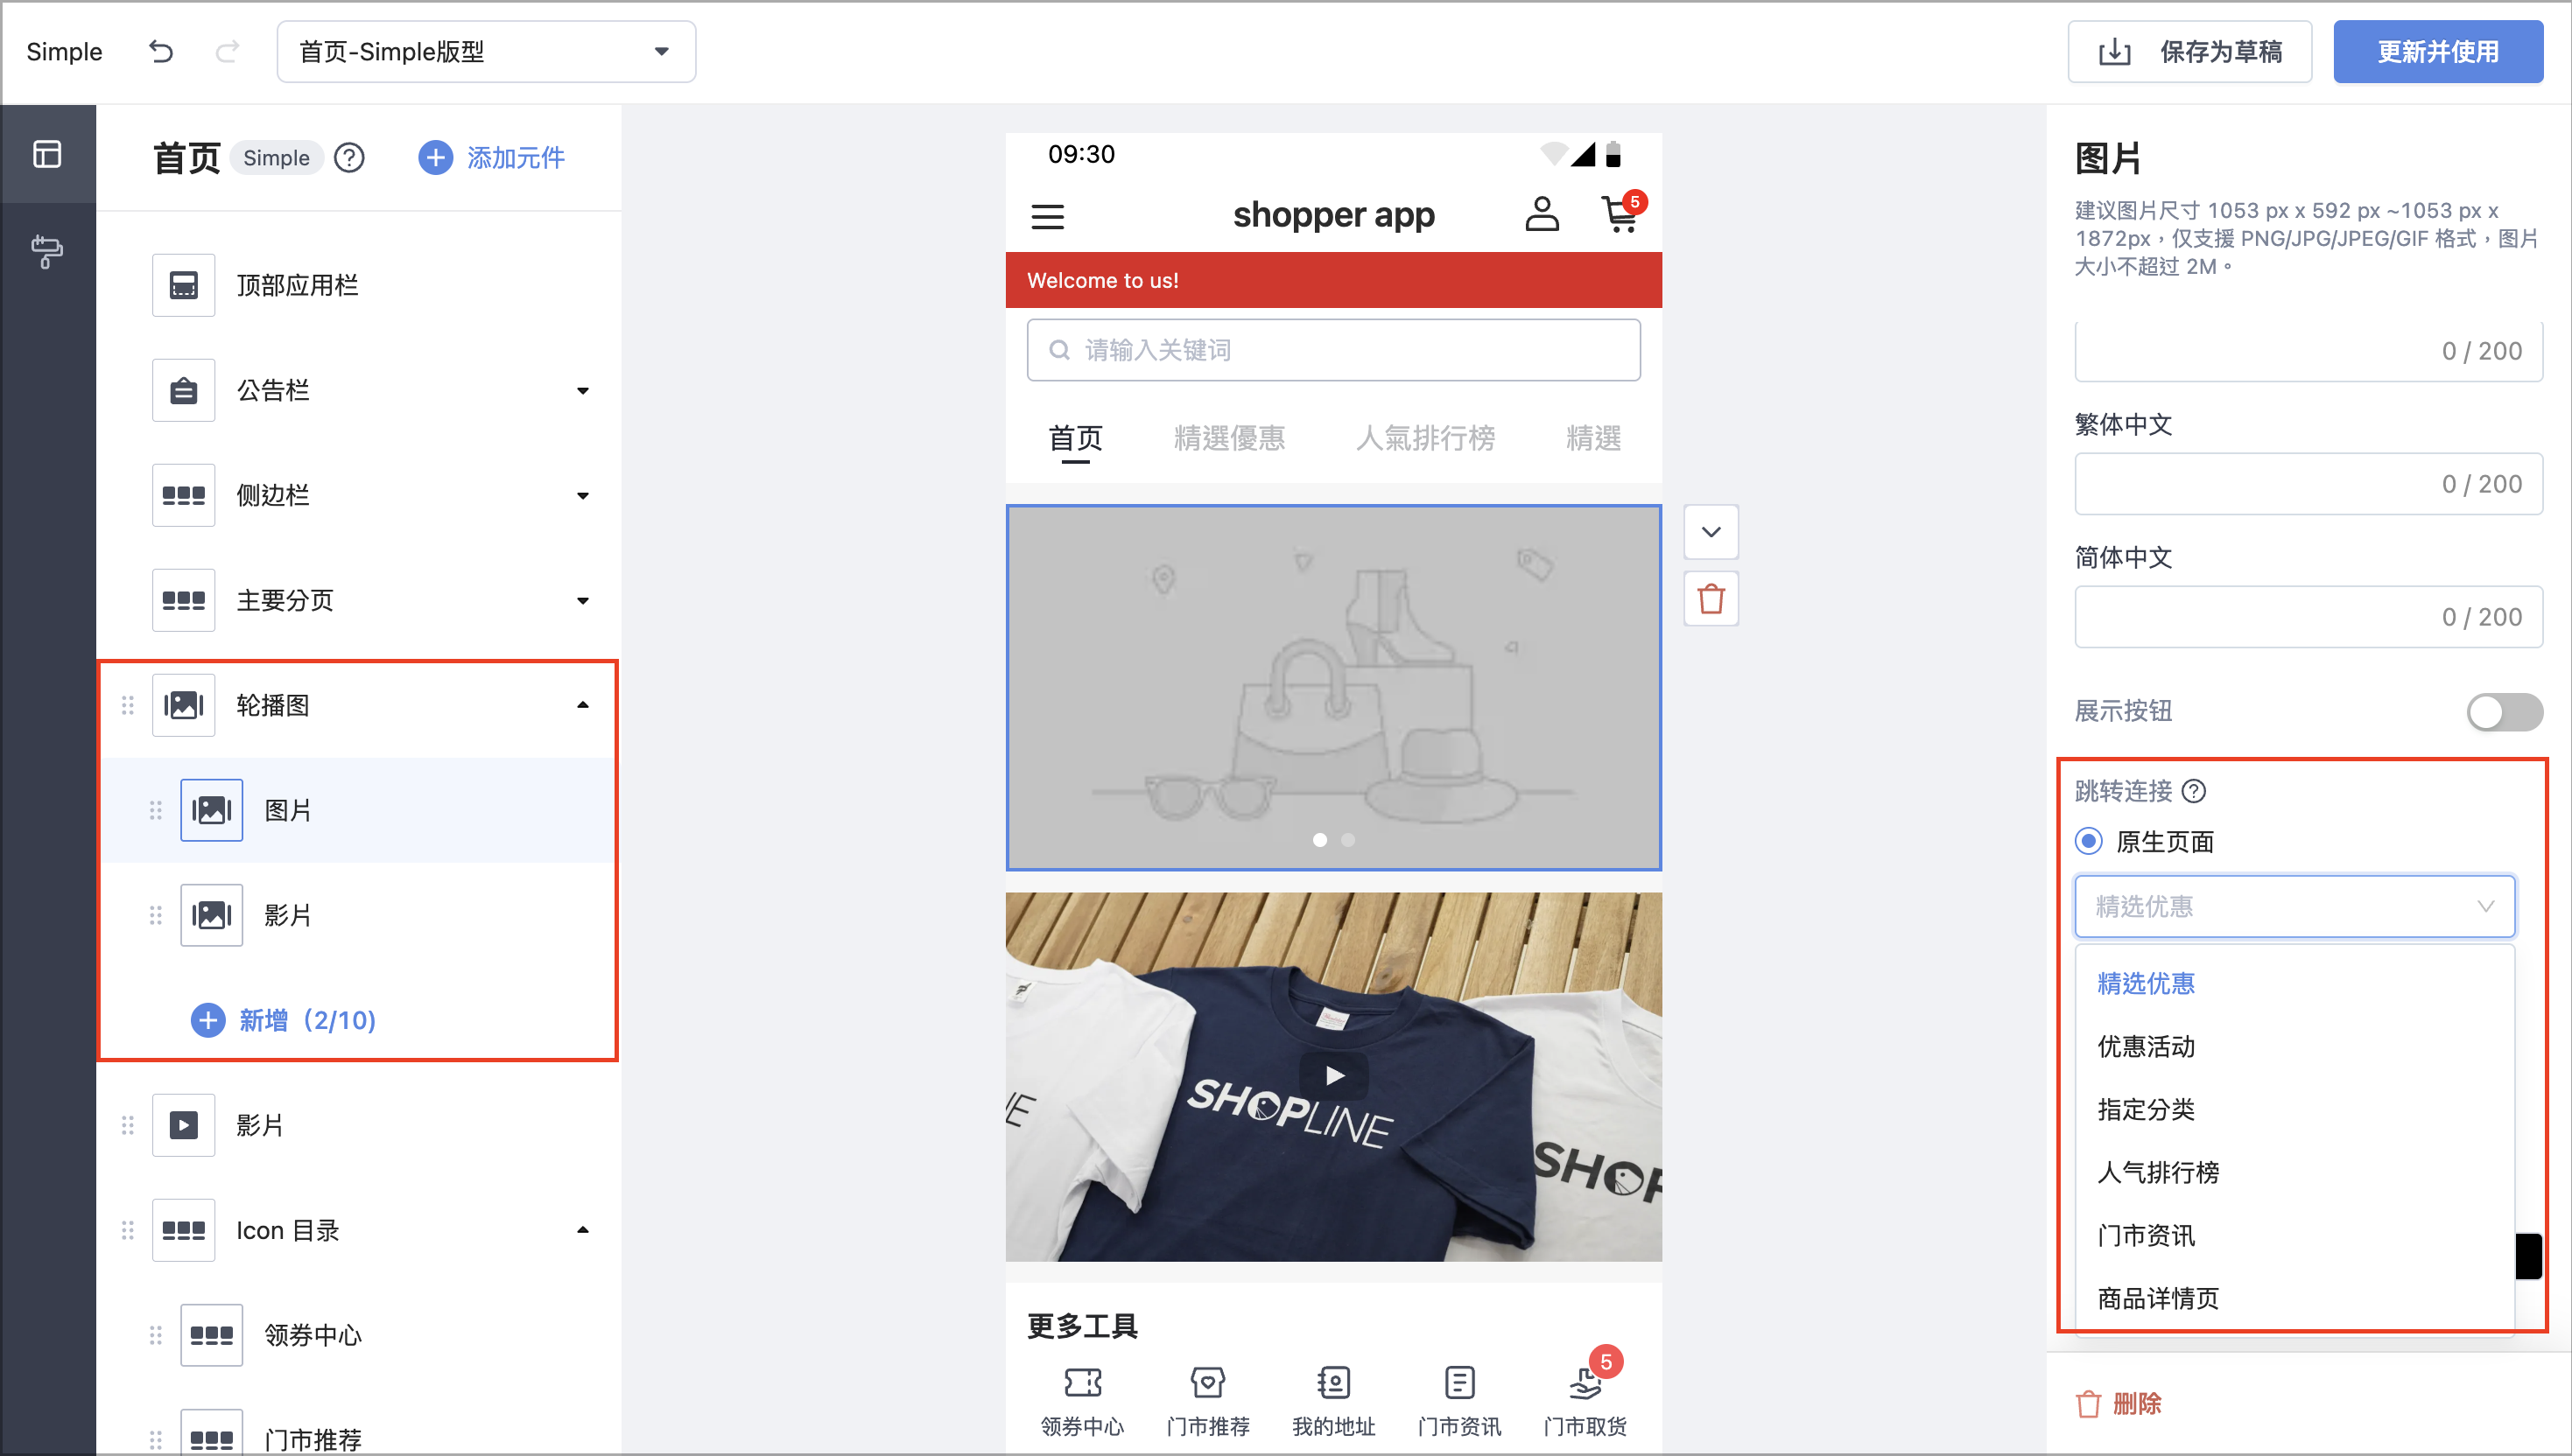Choose 门市资讯 from the dropdown list
Screen dimensions: 2572x1456
(2294, 1235)
